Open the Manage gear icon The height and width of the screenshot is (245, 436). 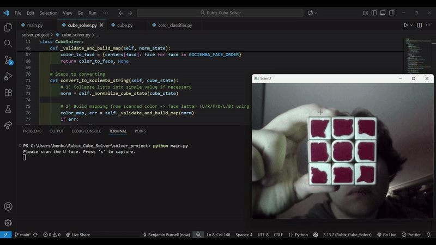(8, 223)
